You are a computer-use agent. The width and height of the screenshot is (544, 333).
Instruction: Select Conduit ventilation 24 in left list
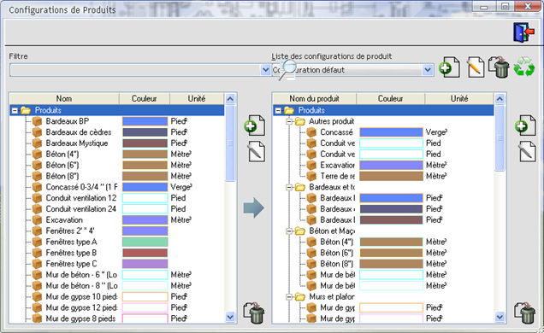pos(81,209)
